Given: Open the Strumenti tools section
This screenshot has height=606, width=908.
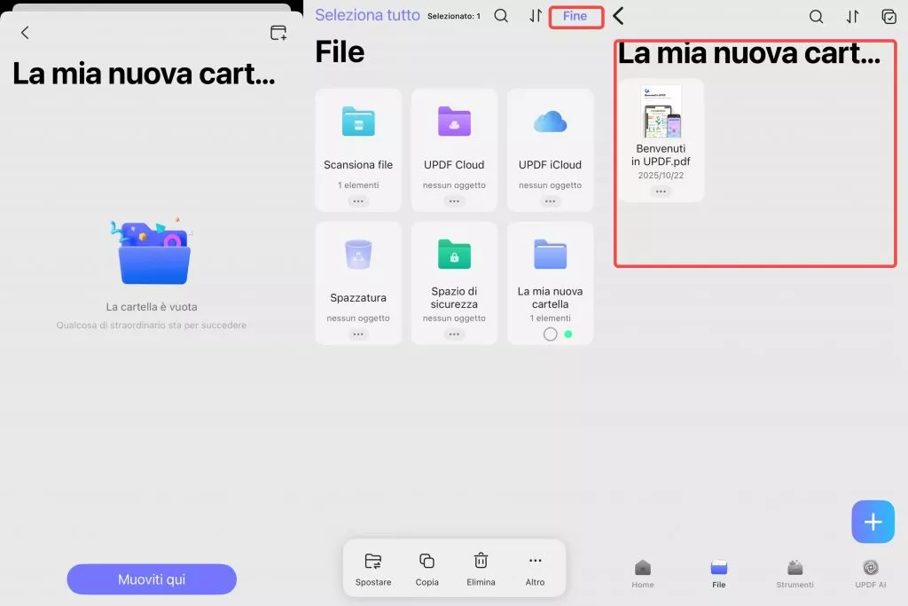Looking at the screenshot, I should (794, 568).
